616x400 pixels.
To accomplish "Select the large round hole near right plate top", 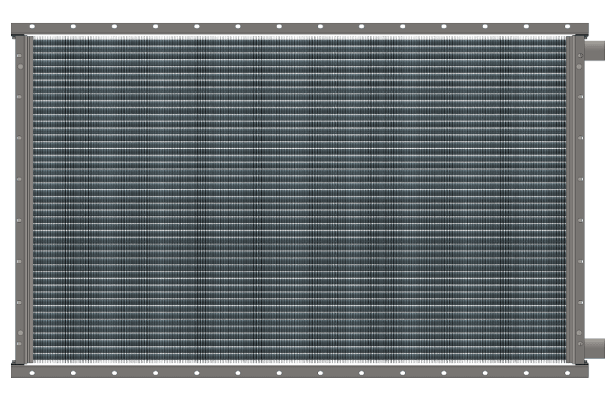I will point(579,66).
